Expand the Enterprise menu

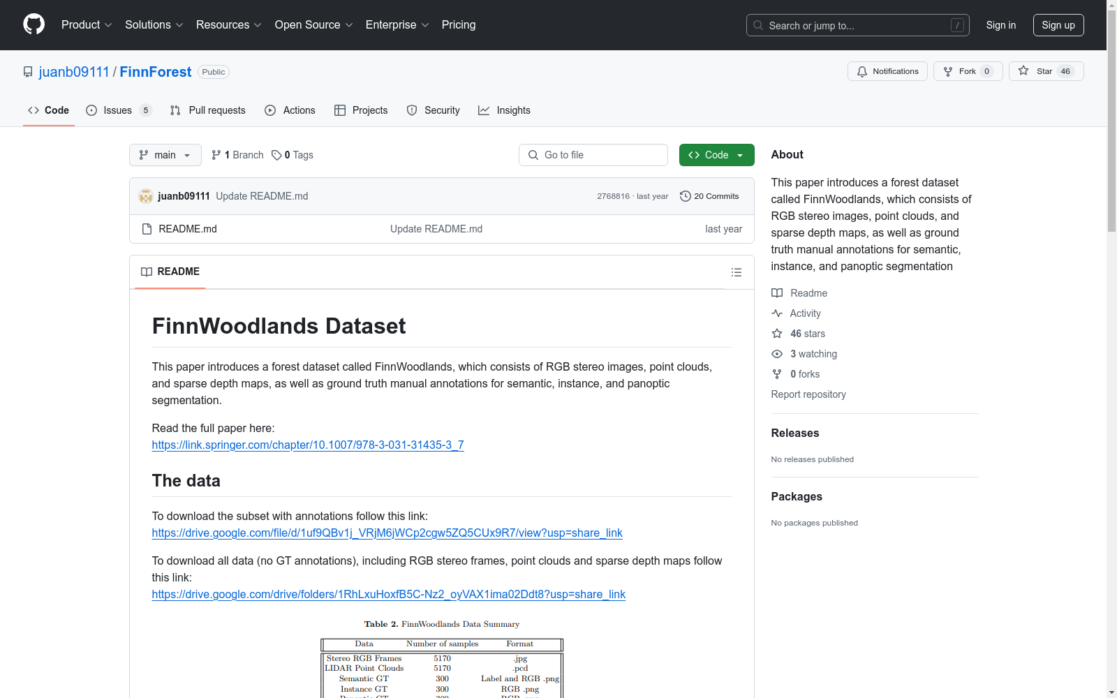click(397, 25)
